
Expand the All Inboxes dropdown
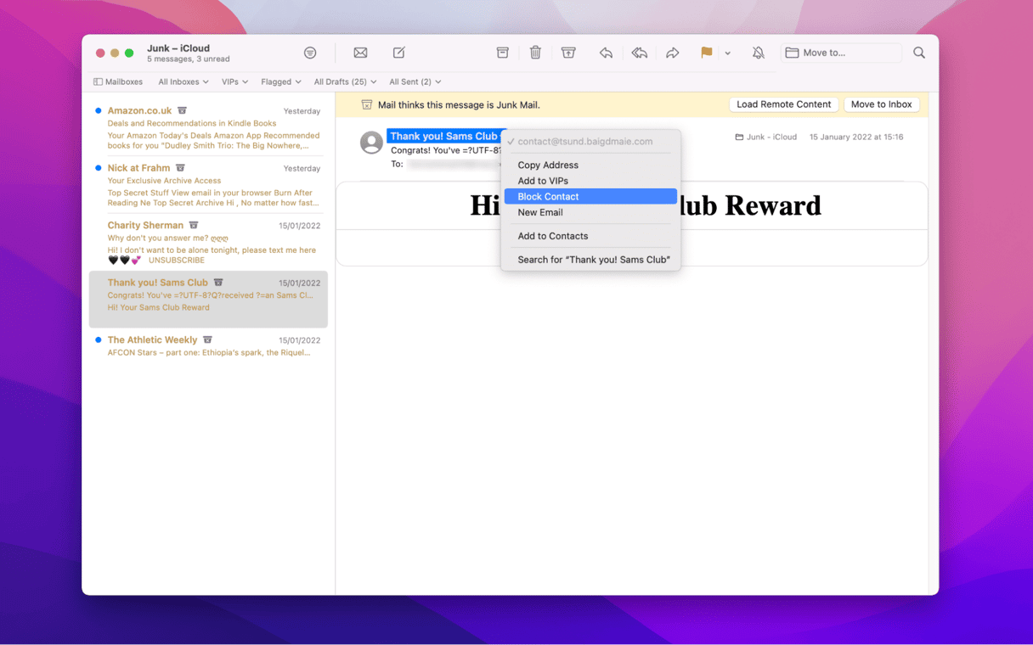pos(183,81)
